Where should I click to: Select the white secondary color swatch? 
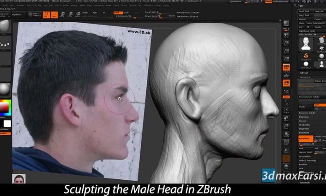coord(7,123)
